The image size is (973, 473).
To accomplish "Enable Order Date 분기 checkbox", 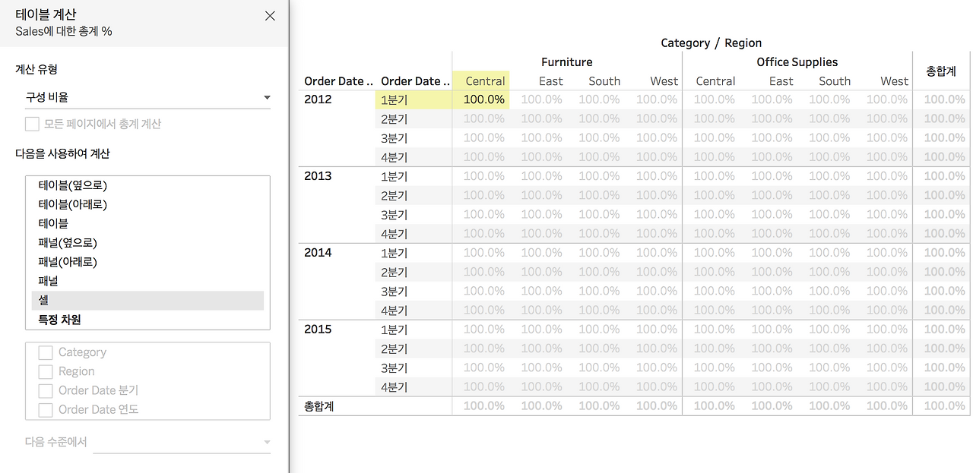I will (46, 390).
